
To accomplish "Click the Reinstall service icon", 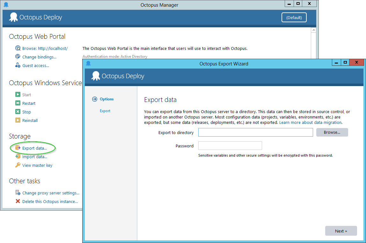I will [18, 120].
